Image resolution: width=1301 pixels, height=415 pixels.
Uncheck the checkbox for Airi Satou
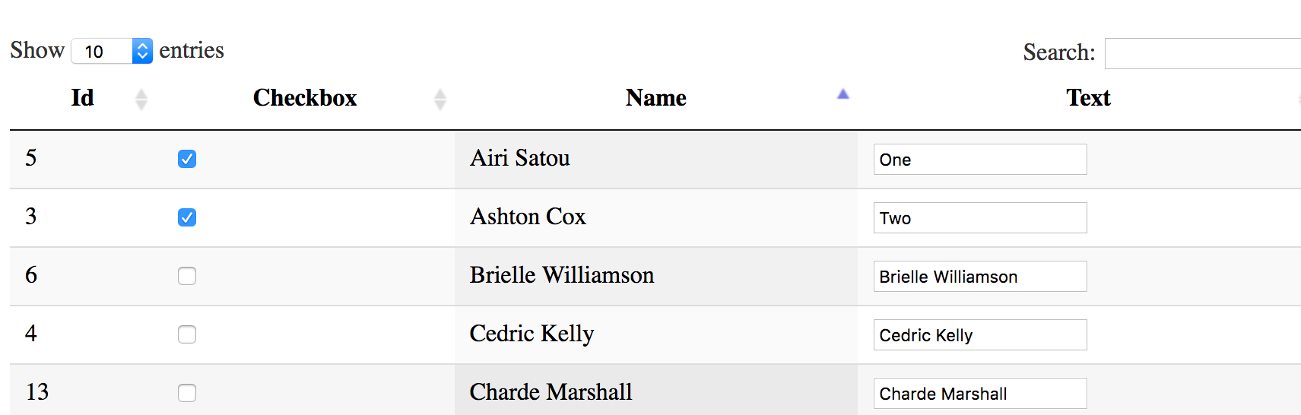[187, 159]
